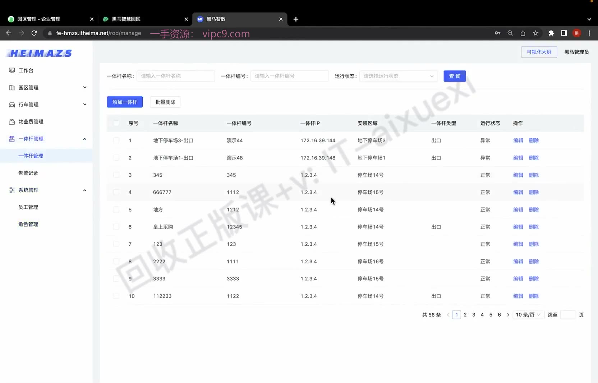Focus the 一体杆名称 input field
Image resolution: width=598 pixels, height=383 pixels.
[x=176, y=76]
